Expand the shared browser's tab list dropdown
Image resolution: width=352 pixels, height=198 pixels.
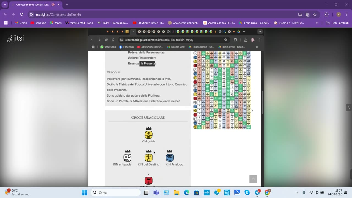(260, 32)
